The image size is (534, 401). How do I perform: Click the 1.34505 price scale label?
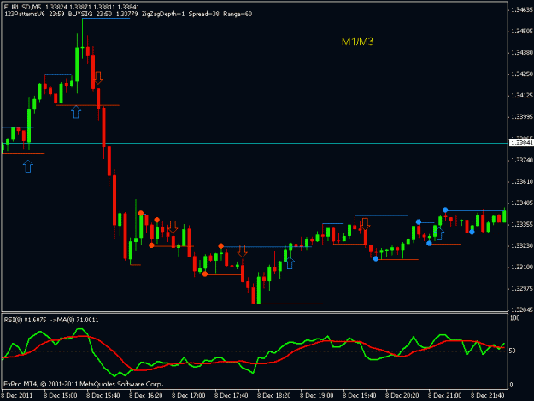tap(521, 32)
